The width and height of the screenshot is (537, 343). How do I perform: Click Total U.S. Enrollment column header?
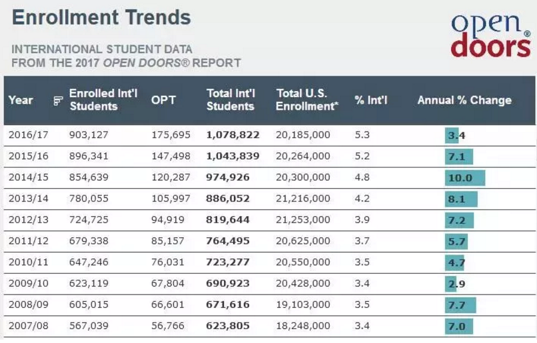pos(307,100)
